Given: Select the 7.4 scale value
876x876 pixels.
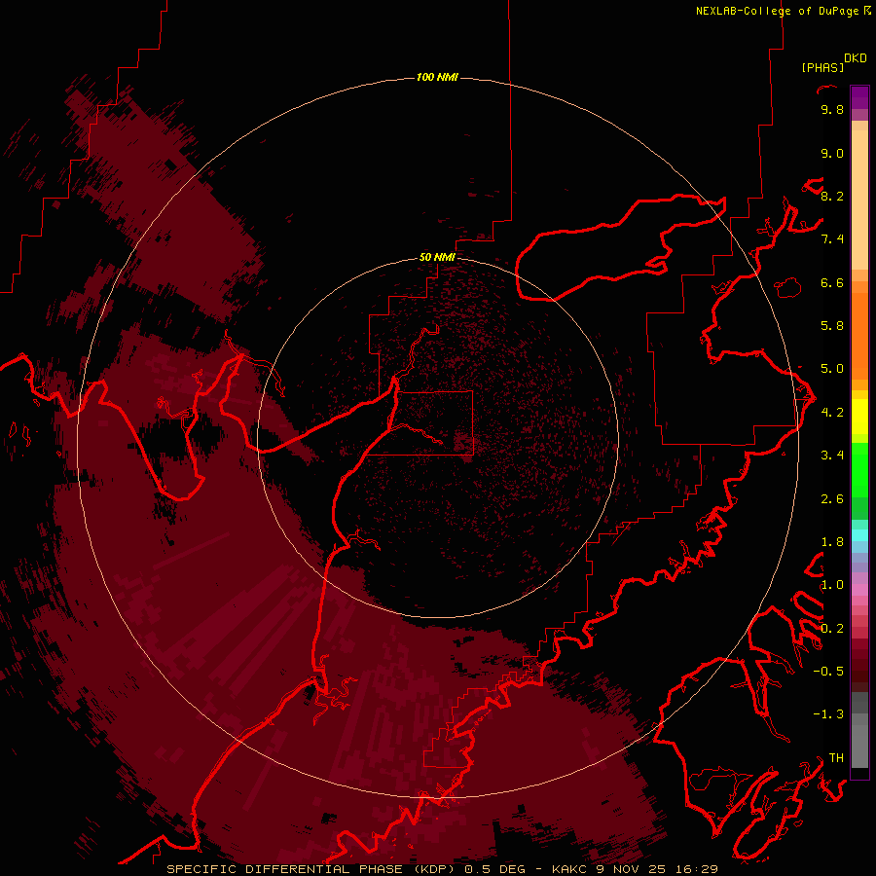Looking at the screenshot, I should click(x=832, y=239).
